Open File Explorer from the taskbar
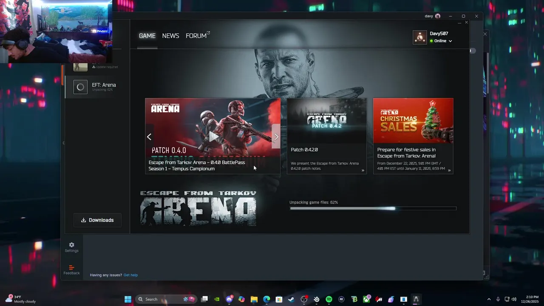This screenshot has width=544, height=306. click(x=254, y=299)
